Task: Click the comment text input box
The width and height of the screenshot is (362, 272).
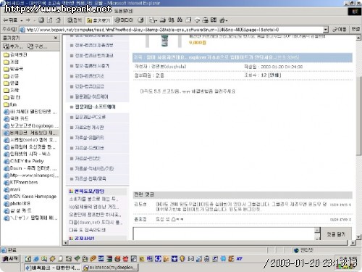Action: [x=224, y=234]
